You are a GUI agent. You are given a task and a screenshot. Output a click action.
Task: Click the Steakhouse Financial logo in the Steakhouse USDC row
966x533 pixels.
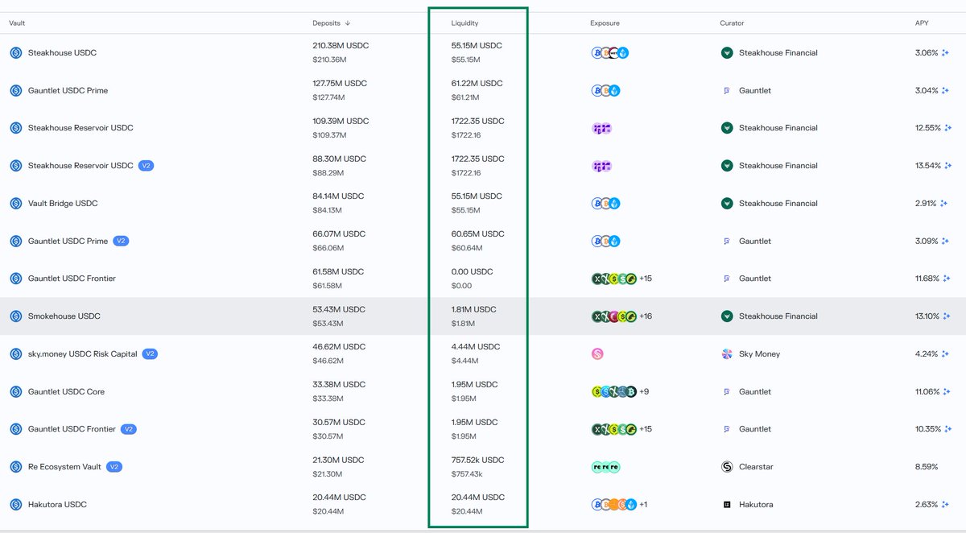point(727,53)
